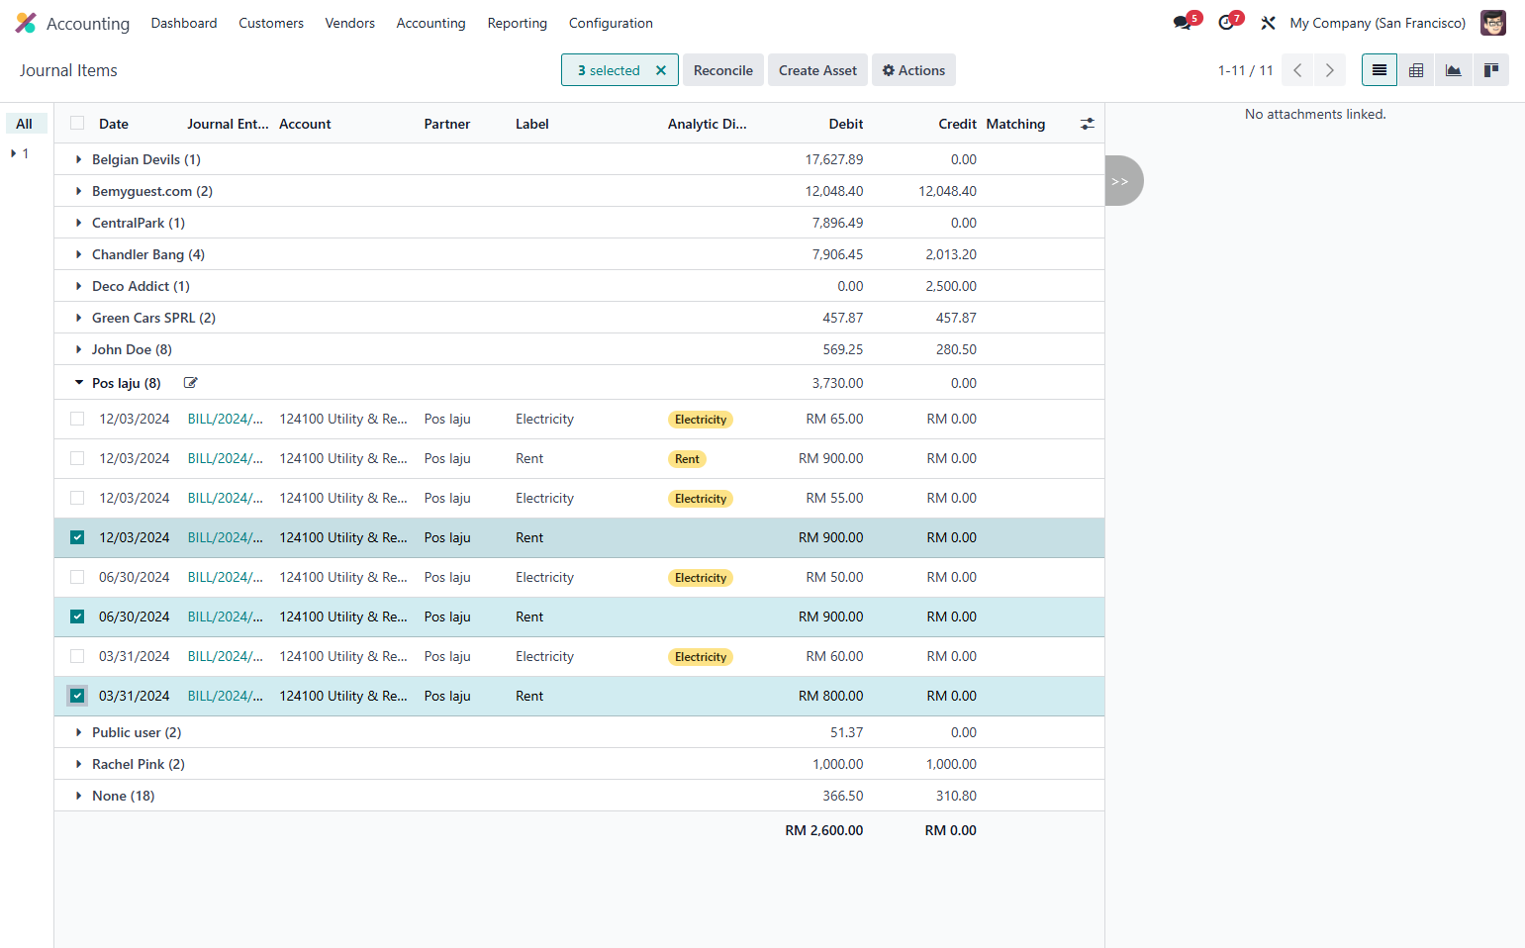Uncheck the 03/31/2024 Rent RM 800.00 row
1525x948 pixels.
tap(77, 696)
